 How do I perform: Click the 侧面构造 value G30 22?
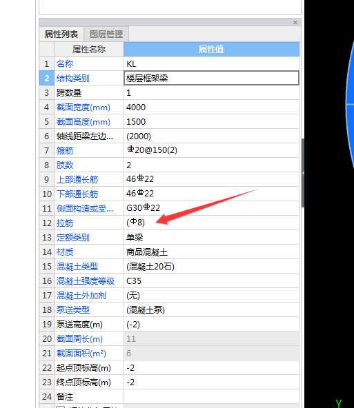tap(211, 208)
